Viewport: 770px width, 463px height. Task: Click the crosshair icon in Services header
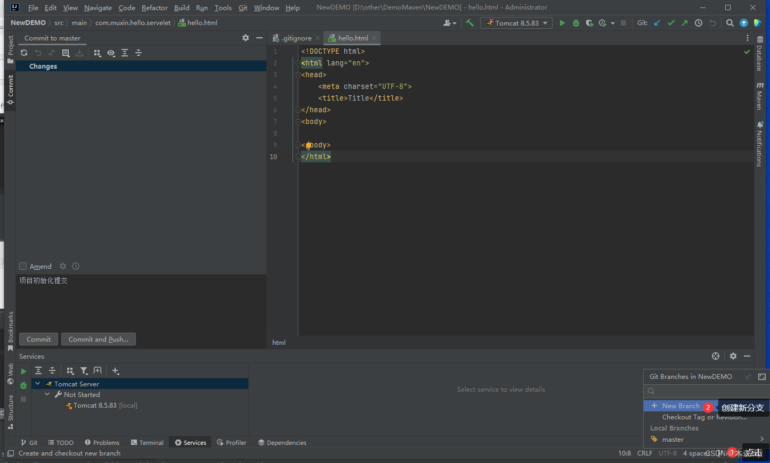tap(716, 356)
